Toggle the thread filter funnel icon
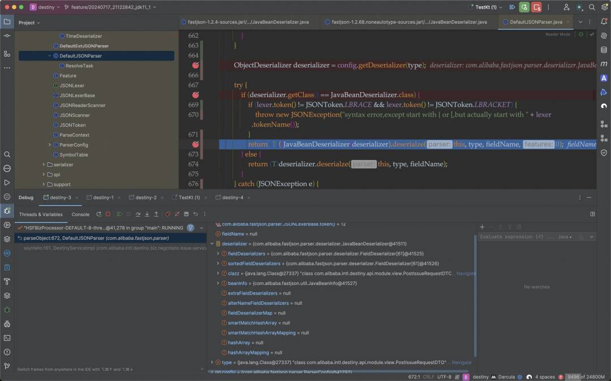The image size is (611, 381). click(x=191, y=228)
